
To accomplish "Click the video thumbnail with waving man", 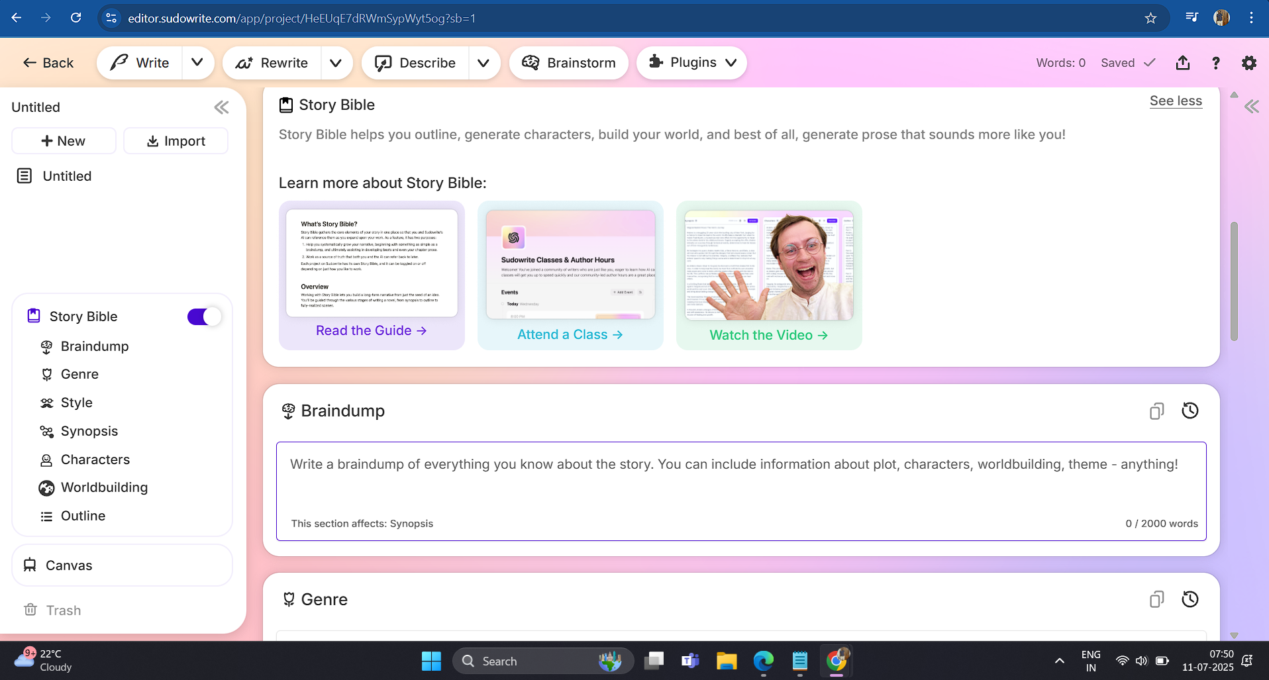I will click(769, 266).
